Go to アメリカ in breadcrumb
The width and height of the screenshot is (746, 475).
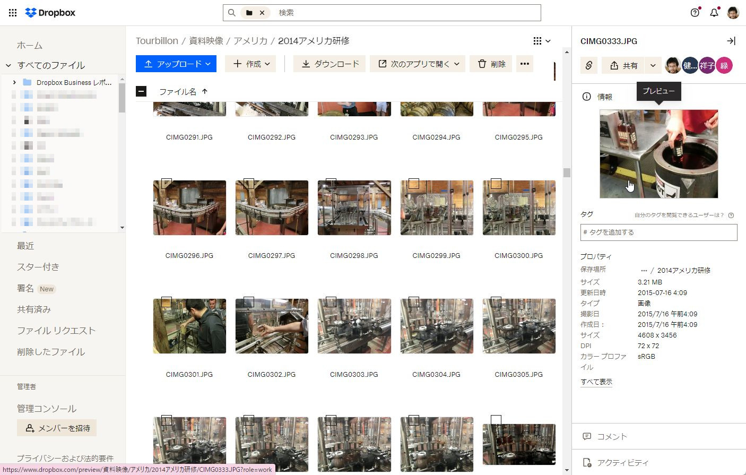[x=251, y=41]
